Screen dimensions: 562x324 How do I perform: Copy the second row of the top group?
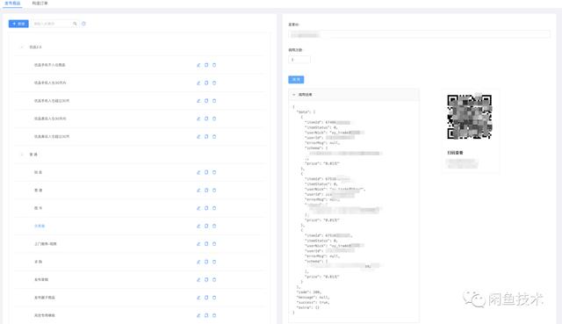pyautogui.click(x=206, y=83)
